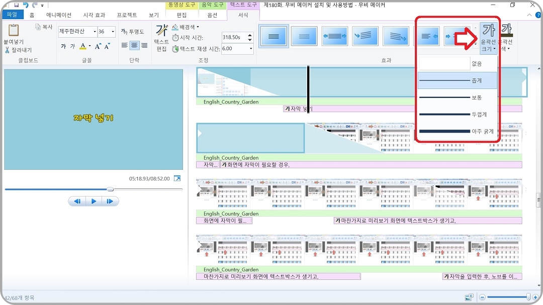Viewport: 543px width, 305px height.
Task: Select the first selected text effect thumbnail
Action: click(x=274, y=36)
